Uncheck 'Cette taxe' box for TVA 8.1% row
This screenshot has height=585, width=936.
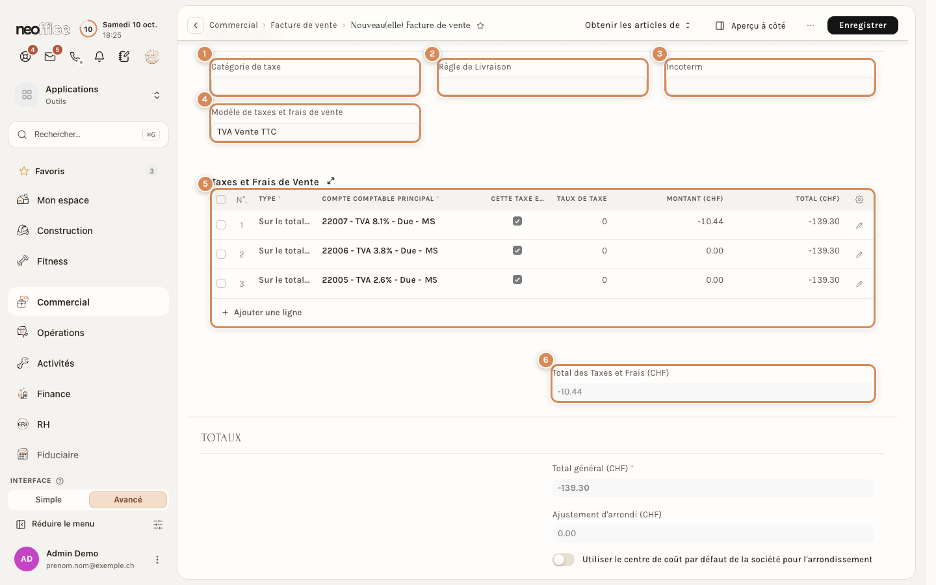(517, 221)
